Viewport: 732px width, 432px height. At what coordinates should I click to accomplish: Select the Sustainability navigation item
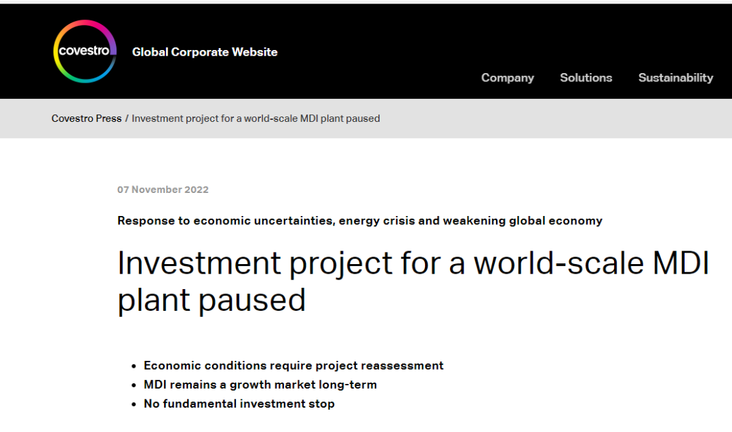coord(675,78)
